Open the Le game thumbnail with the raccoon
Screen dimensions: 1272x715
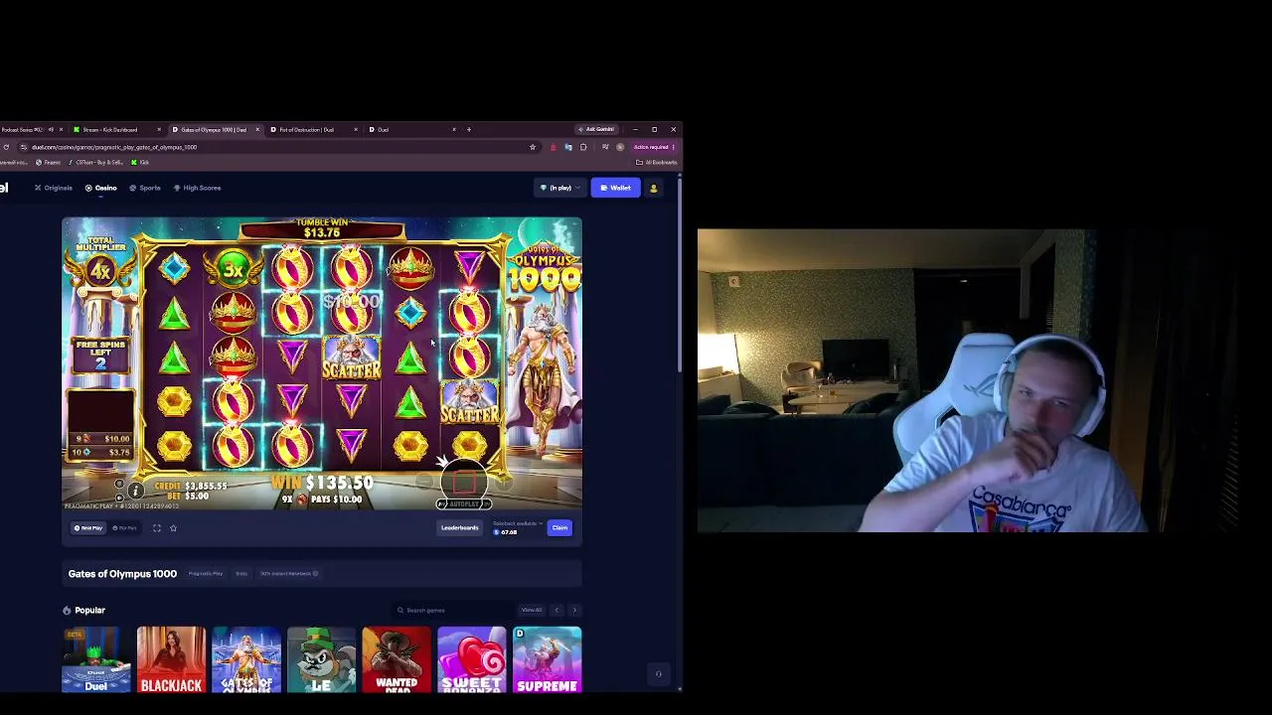click(x=321, y=659)
